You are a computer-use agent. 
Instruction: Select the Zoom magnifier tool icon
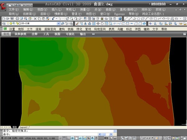[71, 19]
